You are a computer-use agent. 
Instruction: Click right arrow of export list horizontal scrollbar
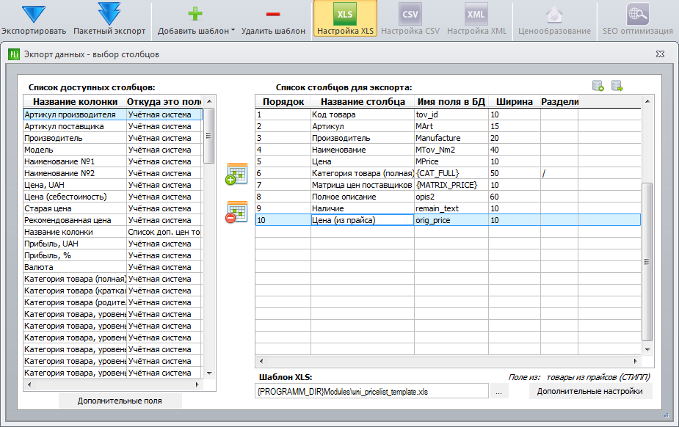pyautogui.click(x=635, y=361)
